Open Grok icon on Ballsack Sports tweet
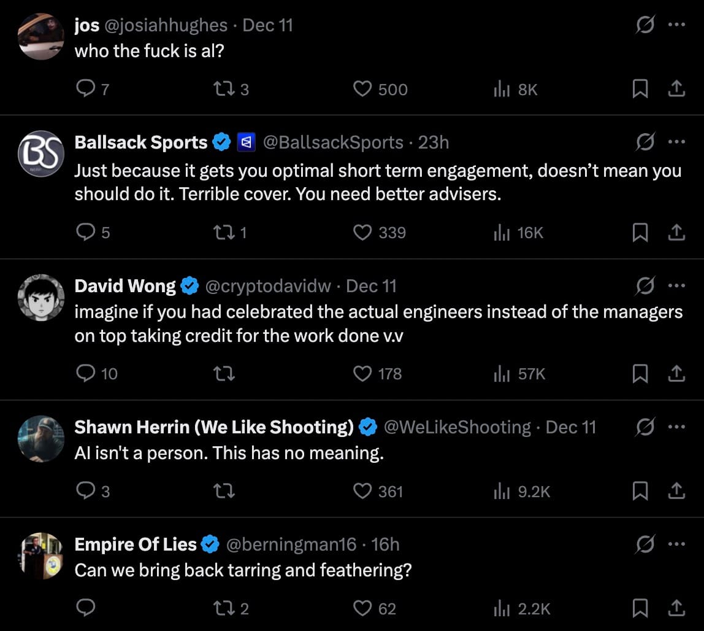Image resolution: width=704 pixels, height=631 pixels. point(645,142)
